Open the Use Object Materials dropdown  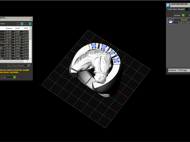pos(19,65)
